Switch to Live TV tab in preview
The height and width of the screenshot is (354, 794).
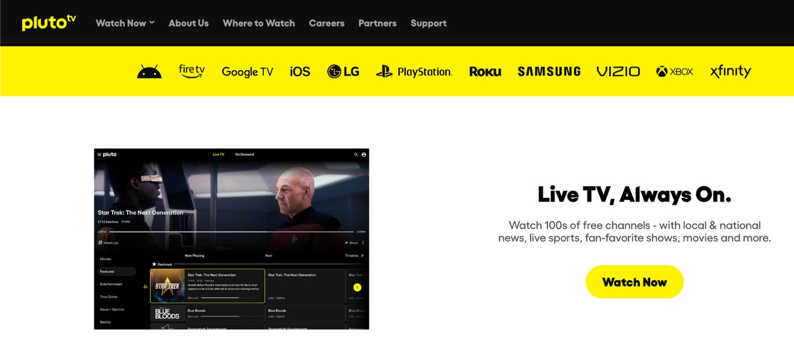tap(218, 154)
